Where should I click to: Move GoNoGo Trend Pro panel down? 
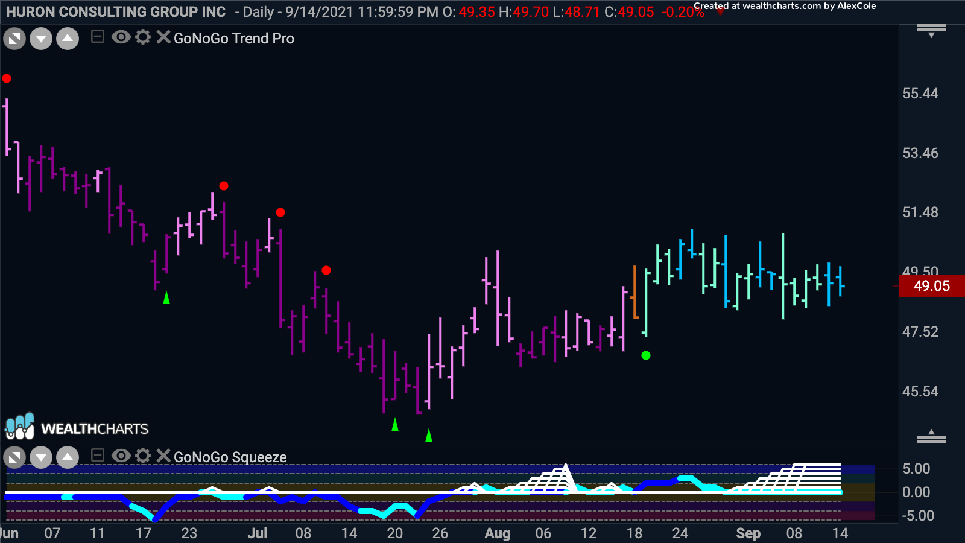pyautogui.click(x=41, y=39)
